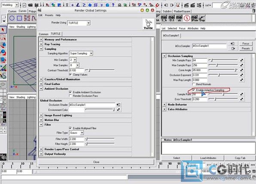Toggle Enable Ambient Occlusion checkbox
This screenshot has height=184, width=256.
point(70,92)
